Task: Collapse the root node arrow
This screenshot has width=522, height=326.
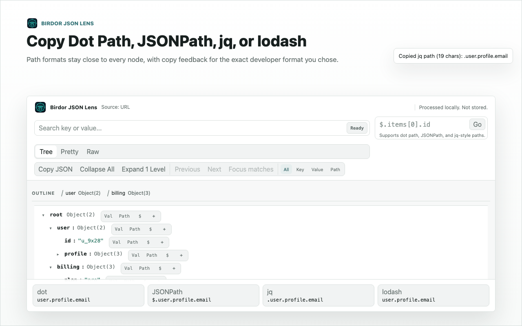Action: click(43, 215)
